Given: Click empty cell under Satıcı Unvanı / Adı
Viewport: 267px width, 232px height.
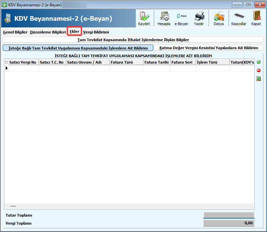Looking at the screenshot, I should point(88,68).
